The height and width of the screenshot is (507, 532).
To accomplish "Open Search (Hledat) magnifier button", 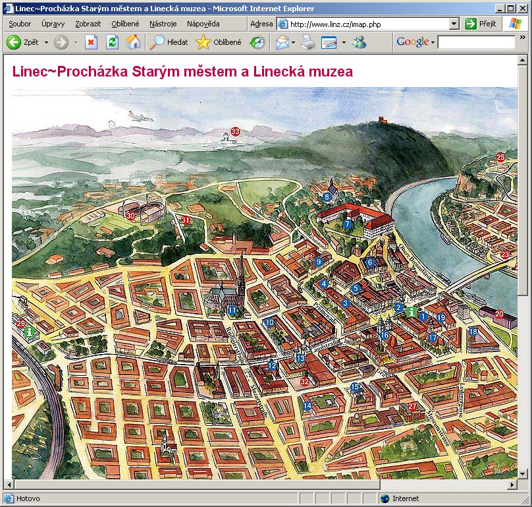I will click(x=169, y=42).
